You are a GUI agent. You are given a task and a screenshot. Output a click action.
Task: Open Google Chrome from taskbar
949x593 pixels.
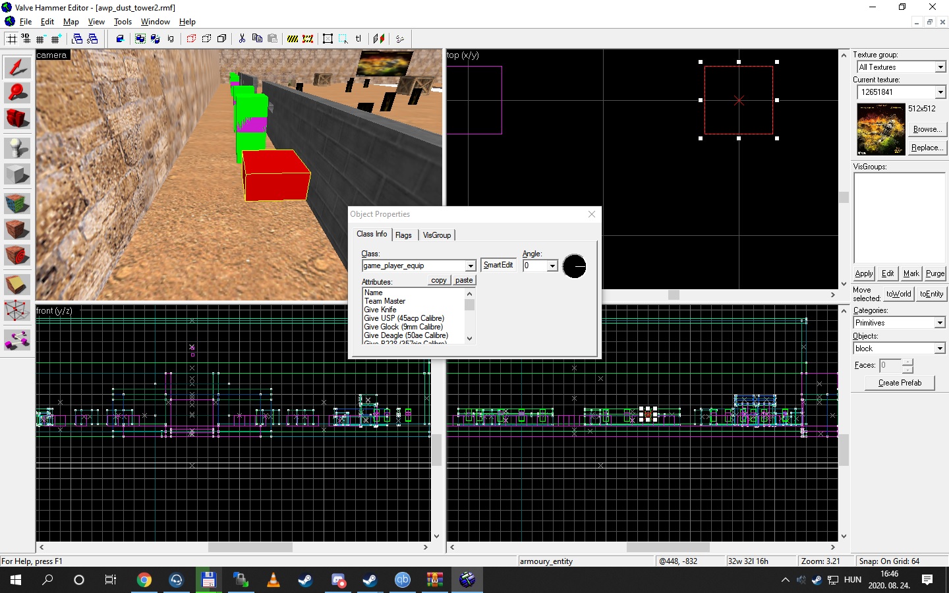(144, 580)
